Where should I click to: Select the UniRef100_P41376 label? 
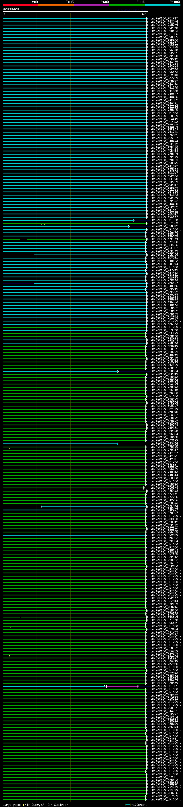pyautogui.click(x=164, y=91)
